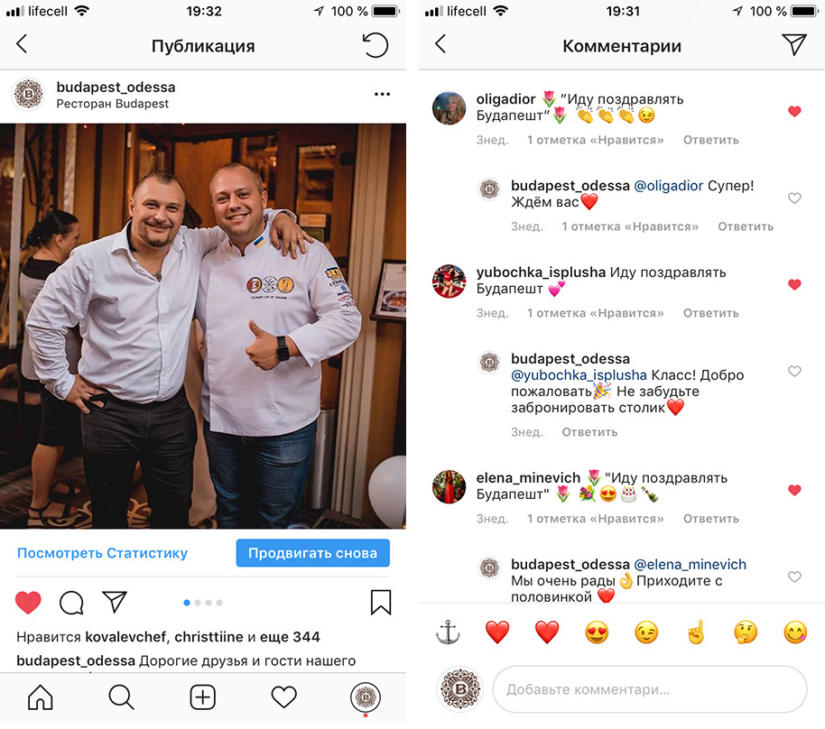Go back from the Комментарии screen

(x=440, y=44)
